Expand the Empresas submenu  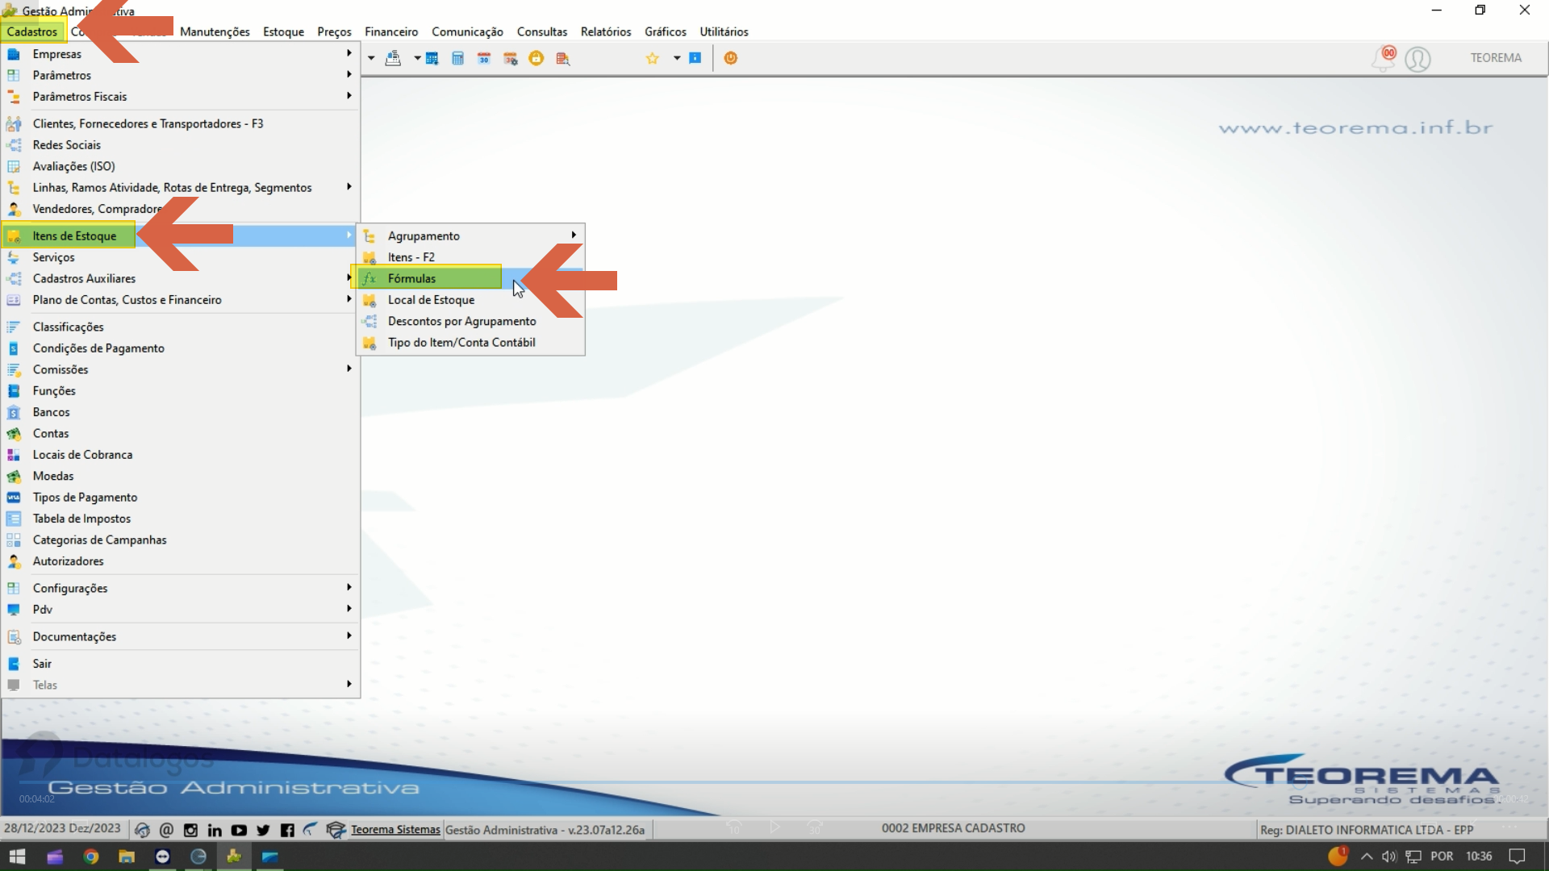tap(349, 53)
